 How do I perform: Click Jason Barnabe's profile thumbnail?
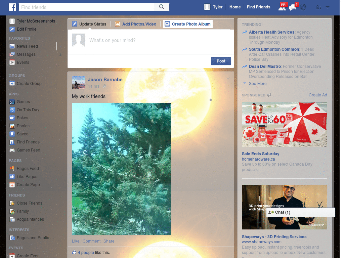tap(79, 83)
